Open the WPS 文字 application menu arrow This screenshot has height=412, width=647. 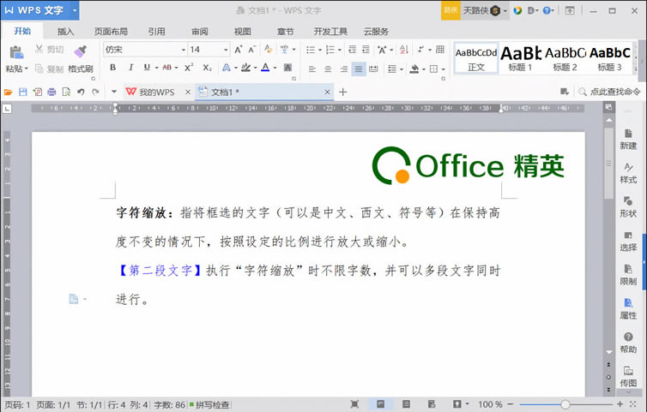[75, 10]
